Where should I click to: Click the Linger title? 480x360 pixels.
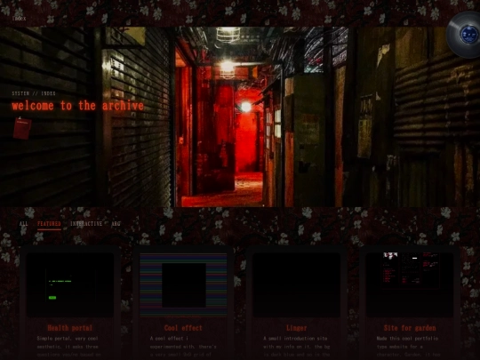point(296,328)
